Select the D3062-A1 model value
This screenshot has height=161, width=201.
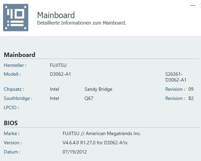click(60, 74)
